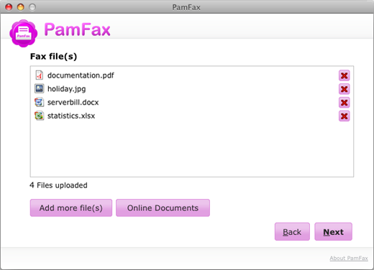
Task: Click the PDF icon beside documentation.pdf
Action: coord(39,75)
